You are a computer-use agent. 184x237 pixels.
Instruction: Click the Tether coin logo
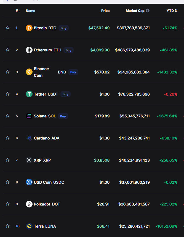click(29, 94)
